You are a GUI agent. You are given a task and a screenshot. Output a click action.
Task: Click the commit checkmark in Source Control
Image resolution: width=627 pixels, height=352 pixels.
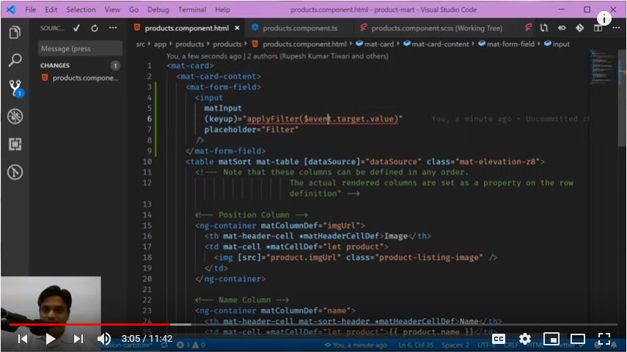(77, 28)
